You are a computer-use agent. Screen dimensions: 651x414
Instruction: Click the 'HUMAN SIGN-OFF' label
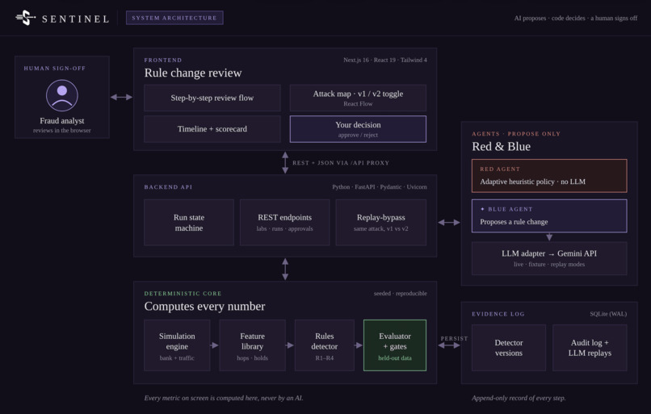click(55, 68)
